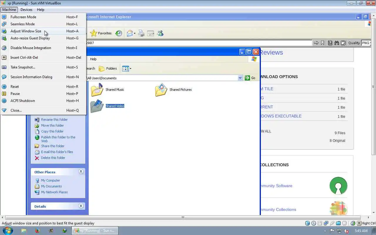
Task: Choose ACPI Shutdown menu item
Action: click(43, 101)
